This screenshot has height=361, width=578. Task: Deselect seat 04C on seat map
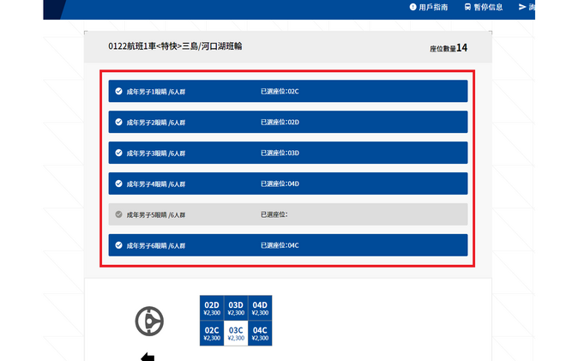[260, 334]
